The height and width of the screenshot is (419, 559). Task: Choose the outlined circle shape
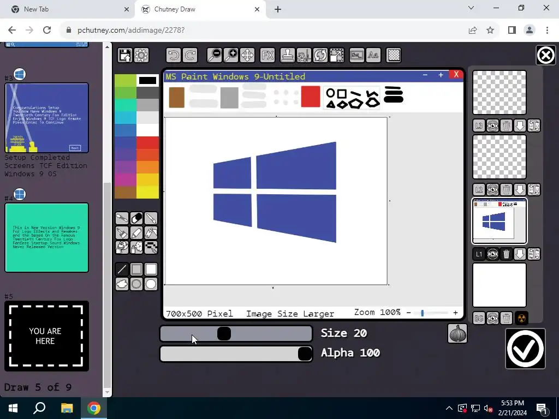click(136, 284)
